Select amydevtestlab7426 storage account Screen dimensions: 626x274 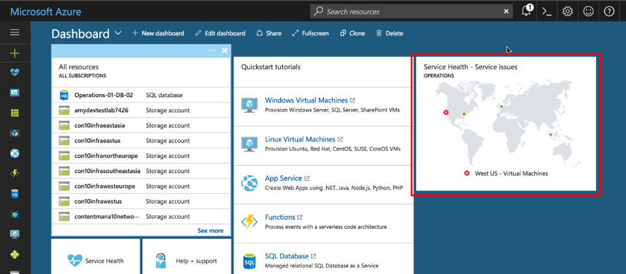tap(141, 110)
